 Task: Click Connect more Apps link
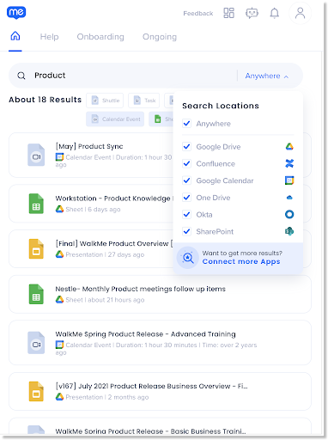pyautogui.click(x=241, y=261)
